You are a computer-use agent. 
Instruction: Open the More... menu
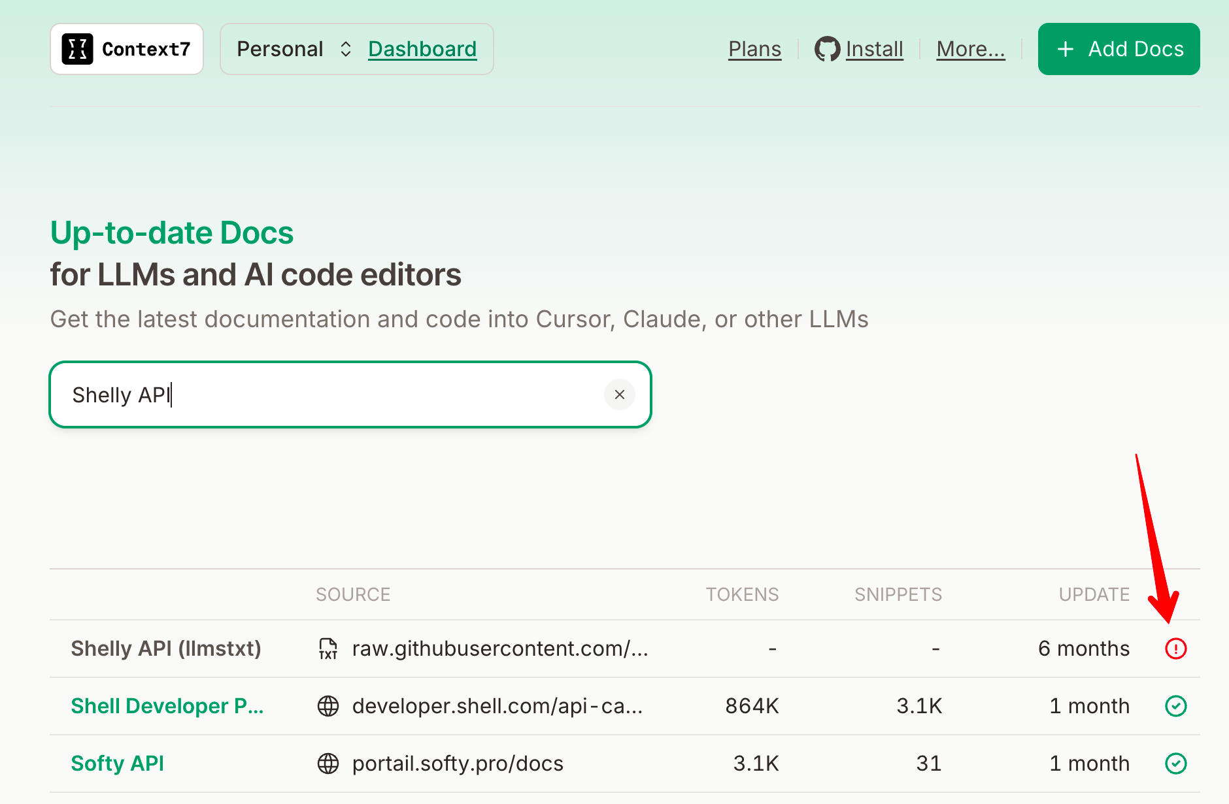tap(971, 49)
